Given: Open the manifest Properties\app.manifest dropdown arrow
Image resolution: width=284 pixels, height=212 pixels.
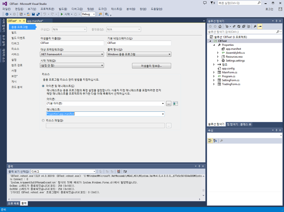Looking at the screenshot, I should point(163,114).
